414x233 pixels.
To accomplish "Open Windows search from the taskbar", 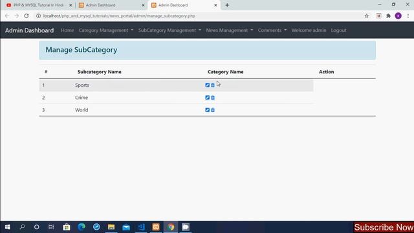I will [x=22, y=227].
